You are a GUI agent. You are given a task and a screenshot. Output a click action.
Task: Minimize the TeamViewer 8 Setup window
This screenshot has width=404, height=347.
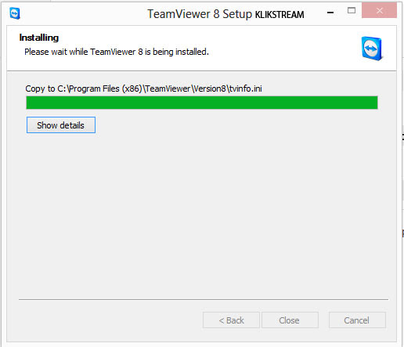click(x=330, y=12)
